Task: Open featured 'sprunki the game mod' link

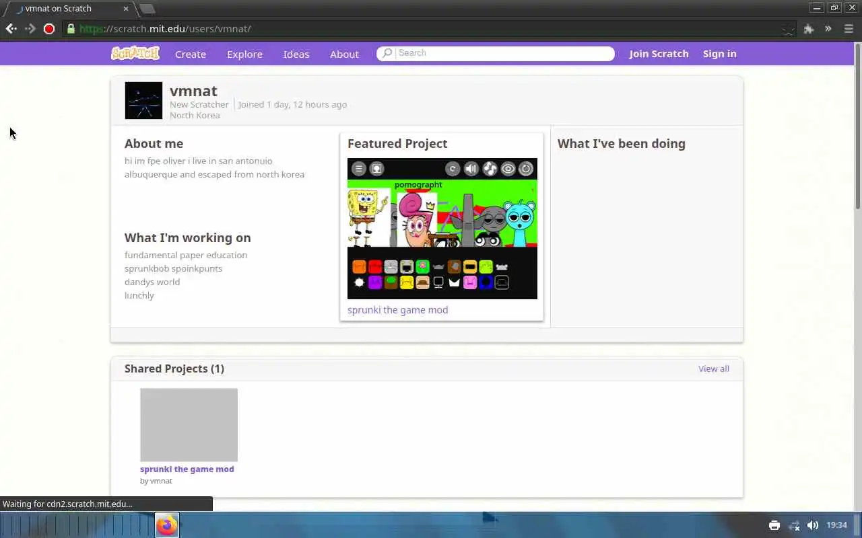Action: point(397,310)
